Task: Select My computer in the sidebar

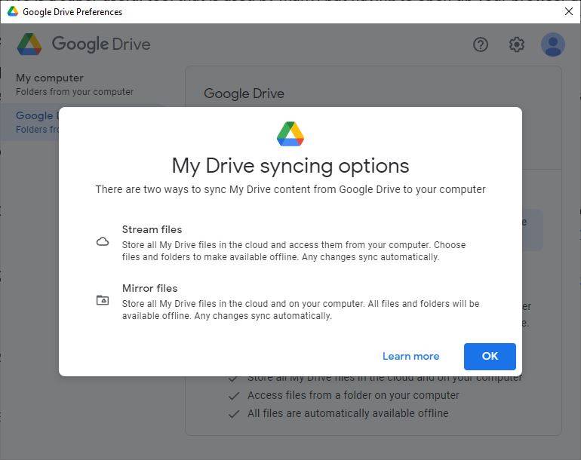Action: point(50,78)
